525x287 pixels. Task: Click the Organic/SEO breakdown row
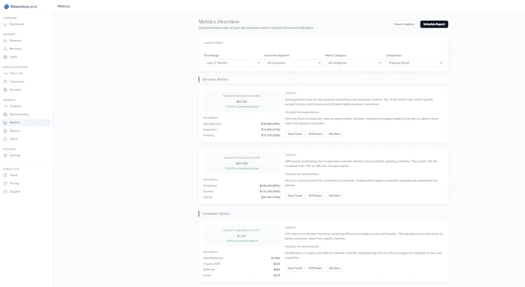[241, 264]
